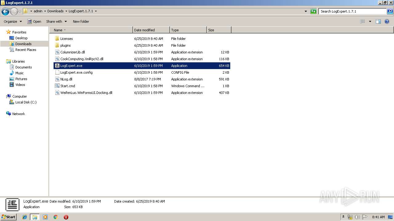This screenshot has height=221, width=394.
Task: Open the media player taskbar icon
Action: coord(45,217)
